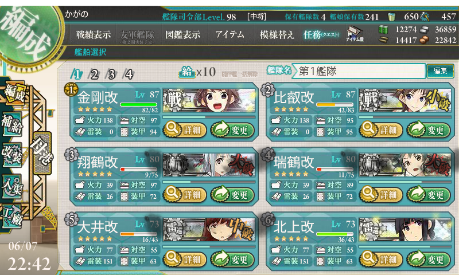Select fleet tab 4
Screen dimensions: 459x275
(129, 74)
